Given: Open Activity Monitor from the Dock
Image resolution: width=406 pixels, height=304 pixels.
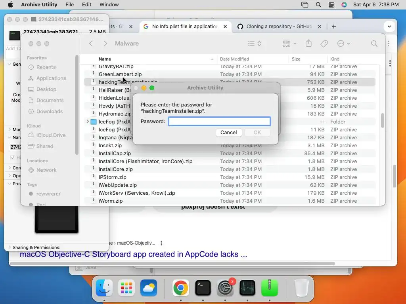Looking at the screenshot, I should coord(247,287).
